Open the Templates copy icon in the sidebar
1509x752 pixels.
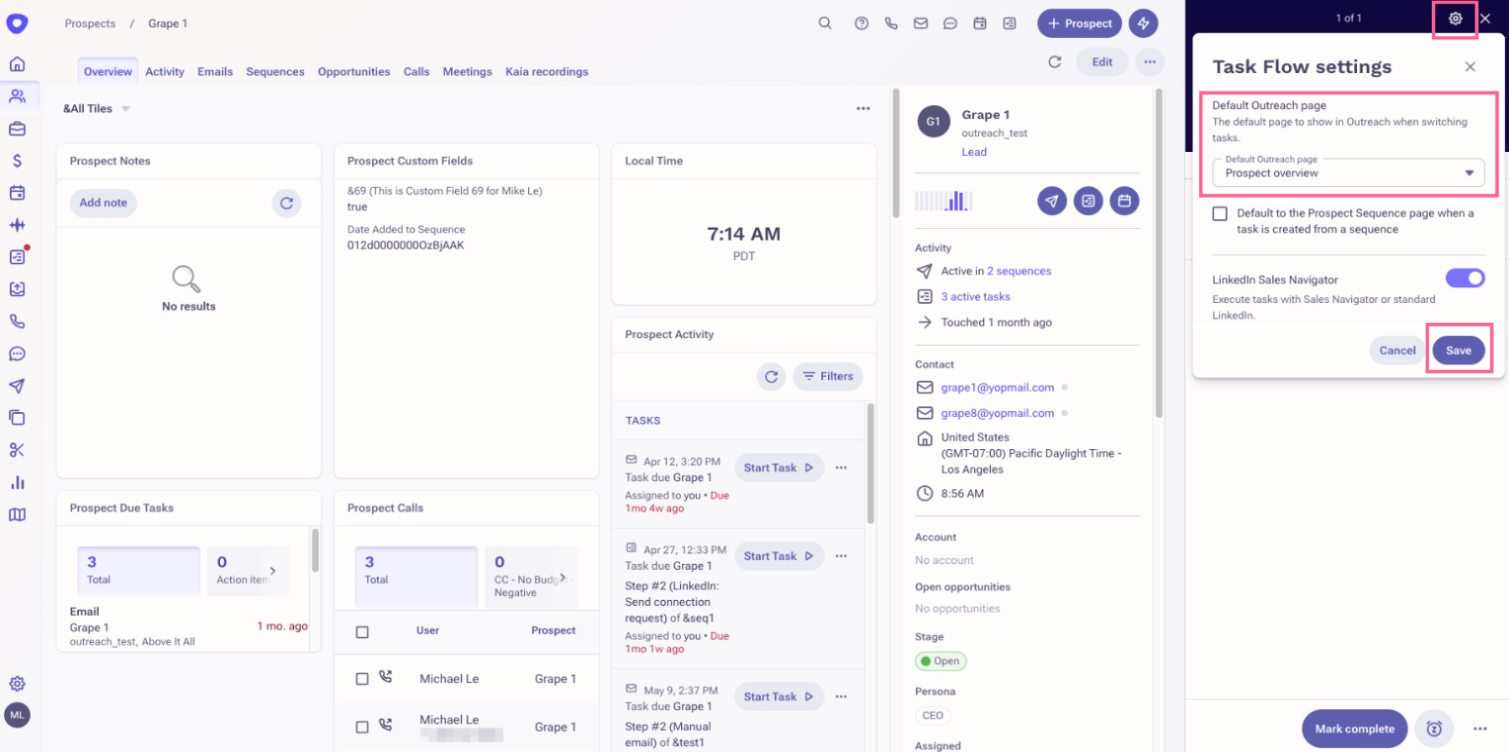tap(17, 418)
